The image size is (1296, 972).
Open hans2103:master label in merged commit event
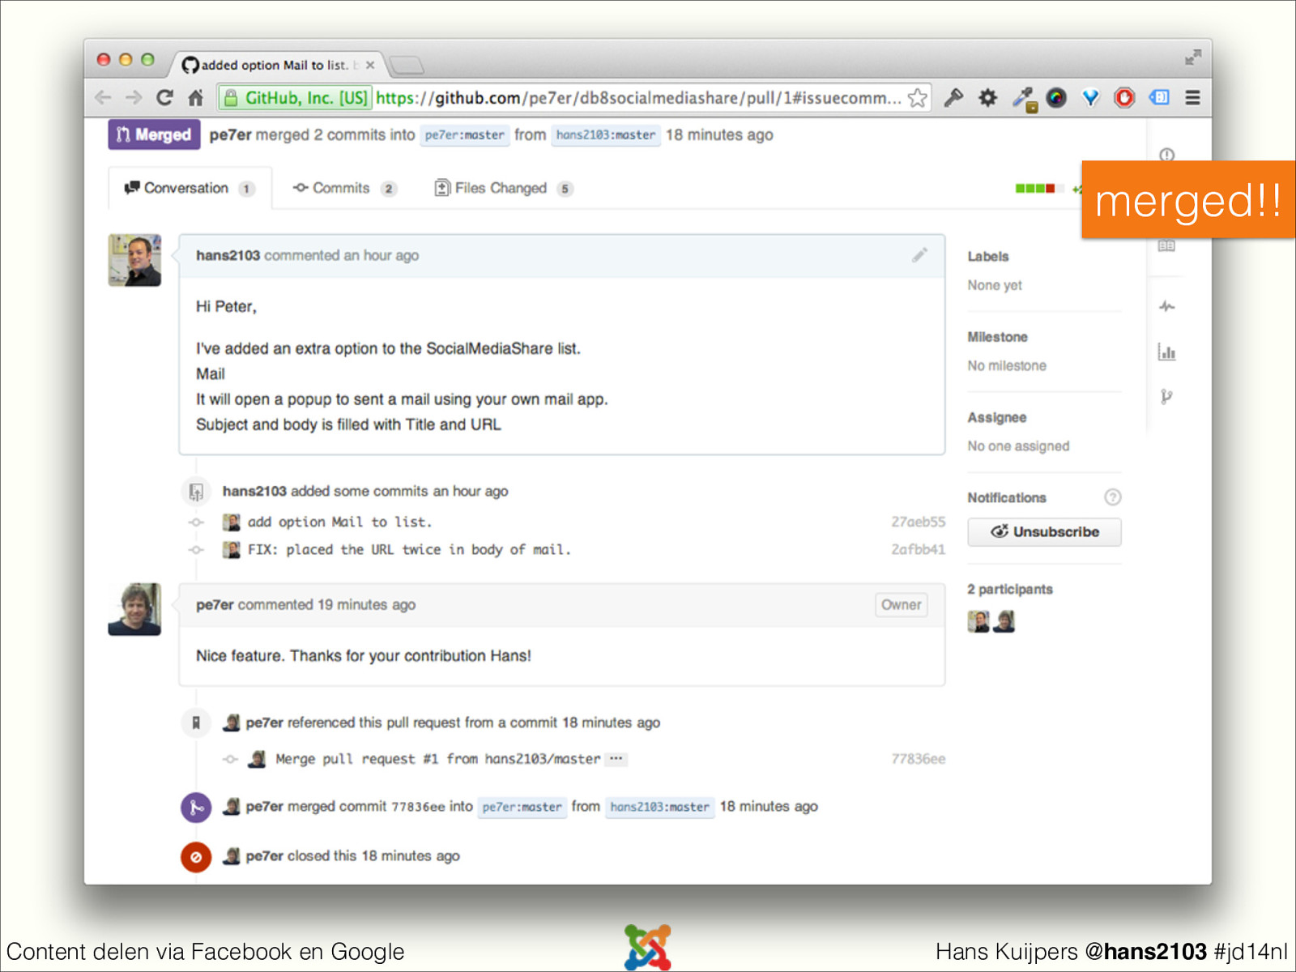[x=660, y=807]
